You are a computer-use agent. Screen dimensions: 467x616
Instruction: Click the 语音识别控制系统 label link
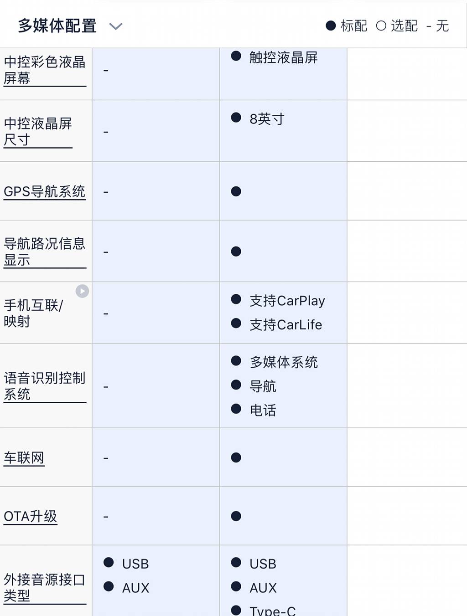[44, 386]
